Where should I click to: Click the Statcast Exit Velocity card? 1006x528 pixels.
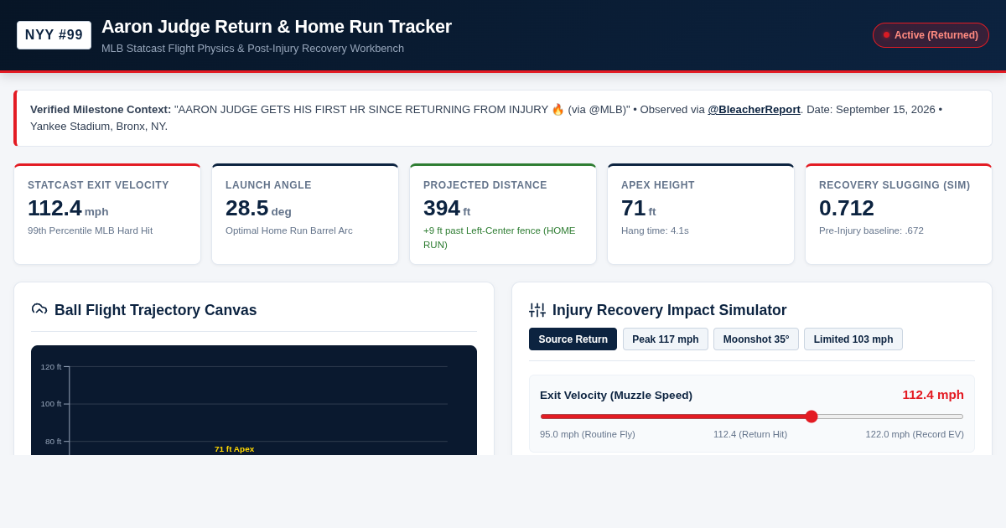click(x=107, y=215)
